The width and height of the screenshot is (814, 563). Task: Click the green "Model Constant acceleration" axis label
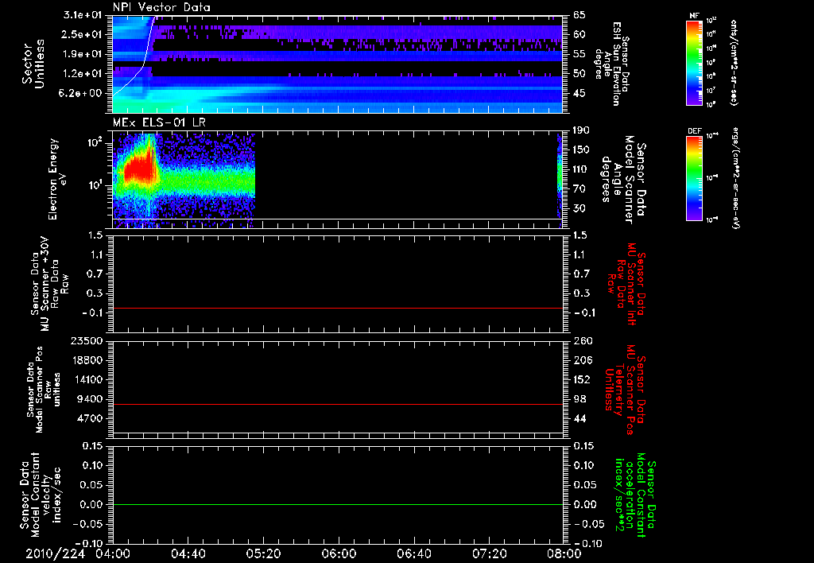pos(635,495)
